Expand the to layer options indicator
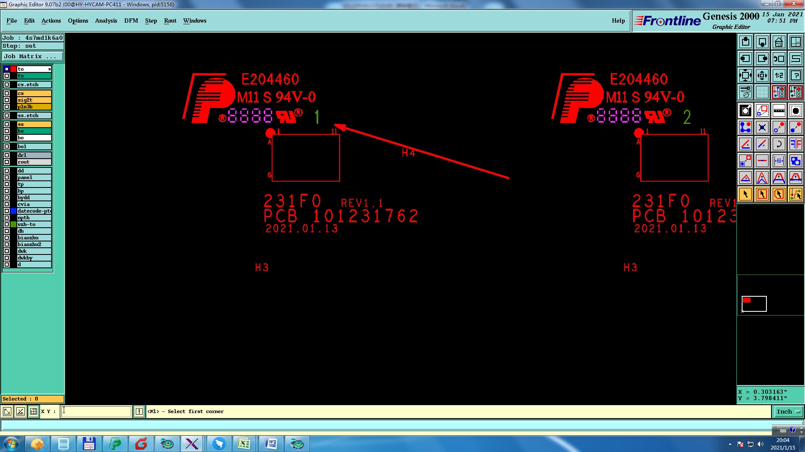Image resolution: width=805 pixels, height=452 pixels. [49, 69]
